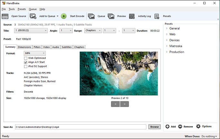Click the Add preset label

click(x=173, y=127)
